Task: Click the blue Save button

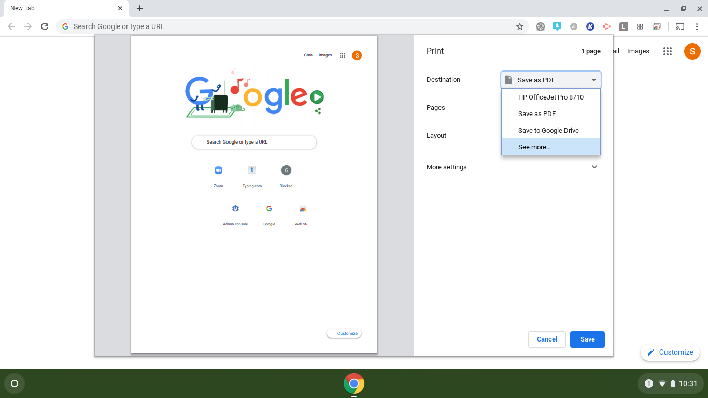Action: (x=587, y=339)
